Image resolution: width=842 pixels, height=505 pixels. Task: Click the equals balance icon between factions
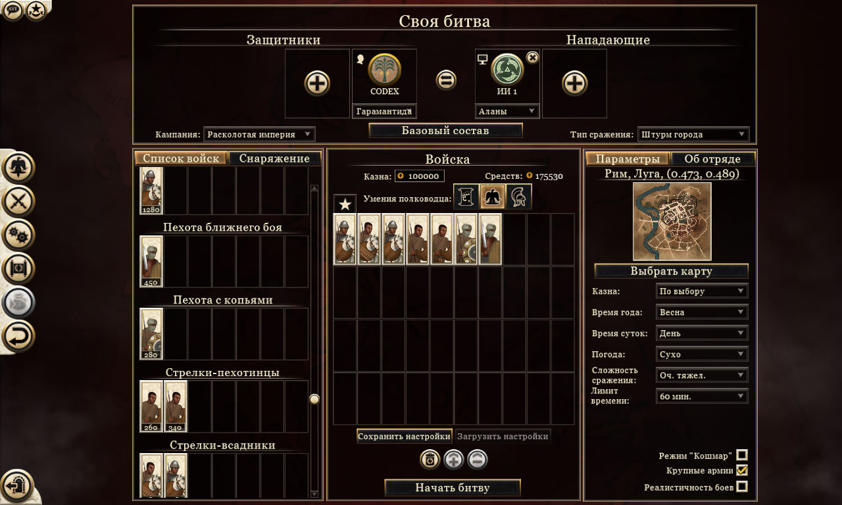point(446,80)
